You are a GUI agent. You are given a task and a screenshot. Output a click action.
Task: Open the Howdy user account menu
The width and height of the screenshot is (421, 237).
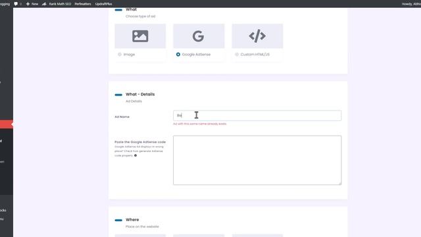click(x=411, y=4)
